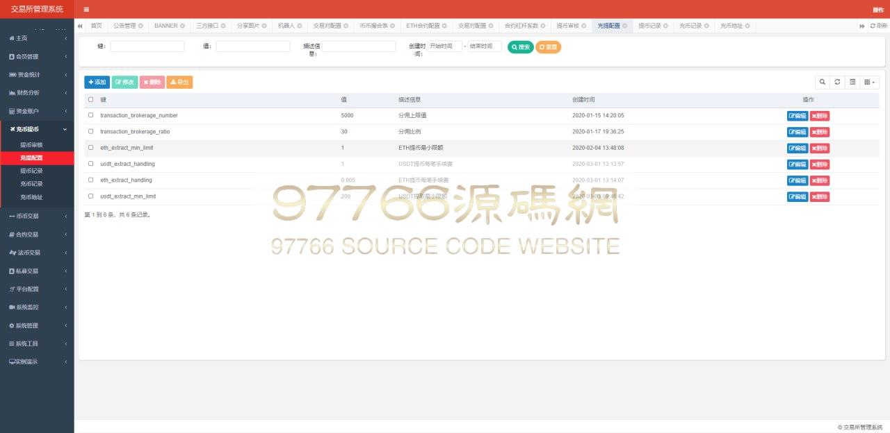Check the transaction_brokerage_ratio row checkbox
This screenshot has width=890, height=433.
[x=90, y=131]
